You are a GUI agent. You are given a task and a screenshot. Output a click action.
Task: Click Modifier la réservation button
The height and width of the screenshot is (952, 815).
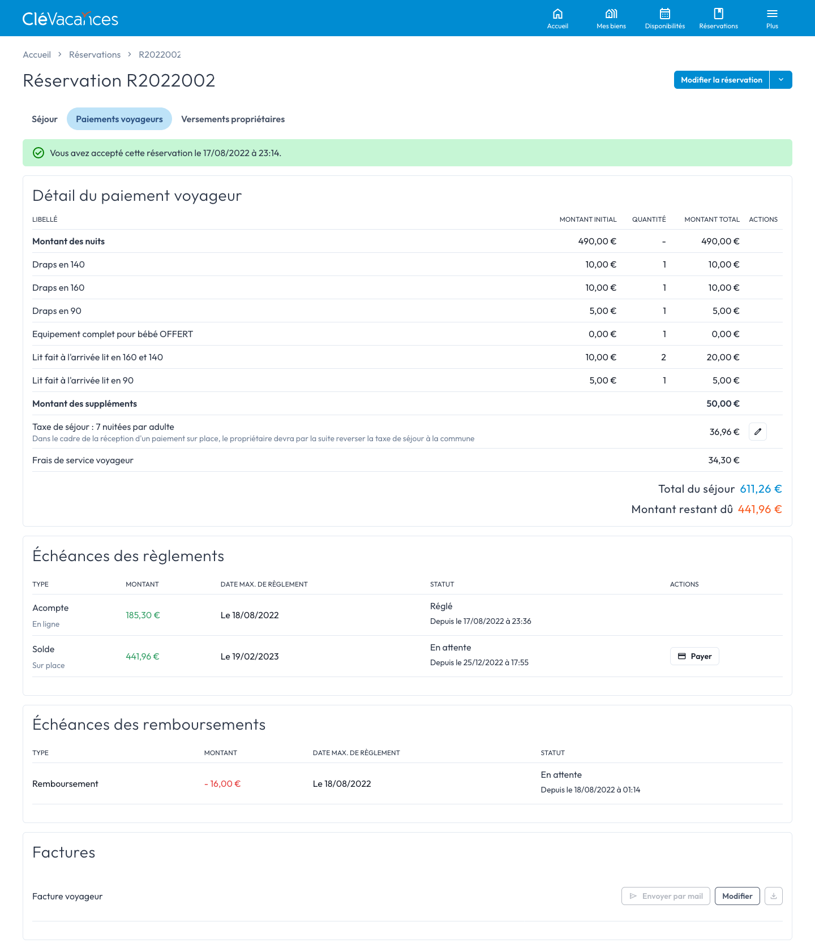pos(722,80)
